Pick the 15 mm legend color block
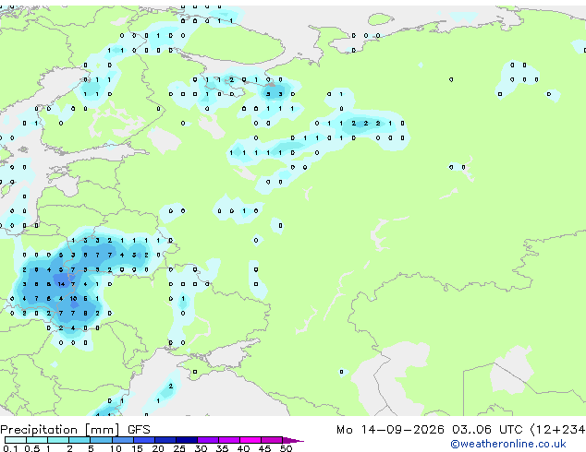 pyautogui.click(x=144, y=440)
